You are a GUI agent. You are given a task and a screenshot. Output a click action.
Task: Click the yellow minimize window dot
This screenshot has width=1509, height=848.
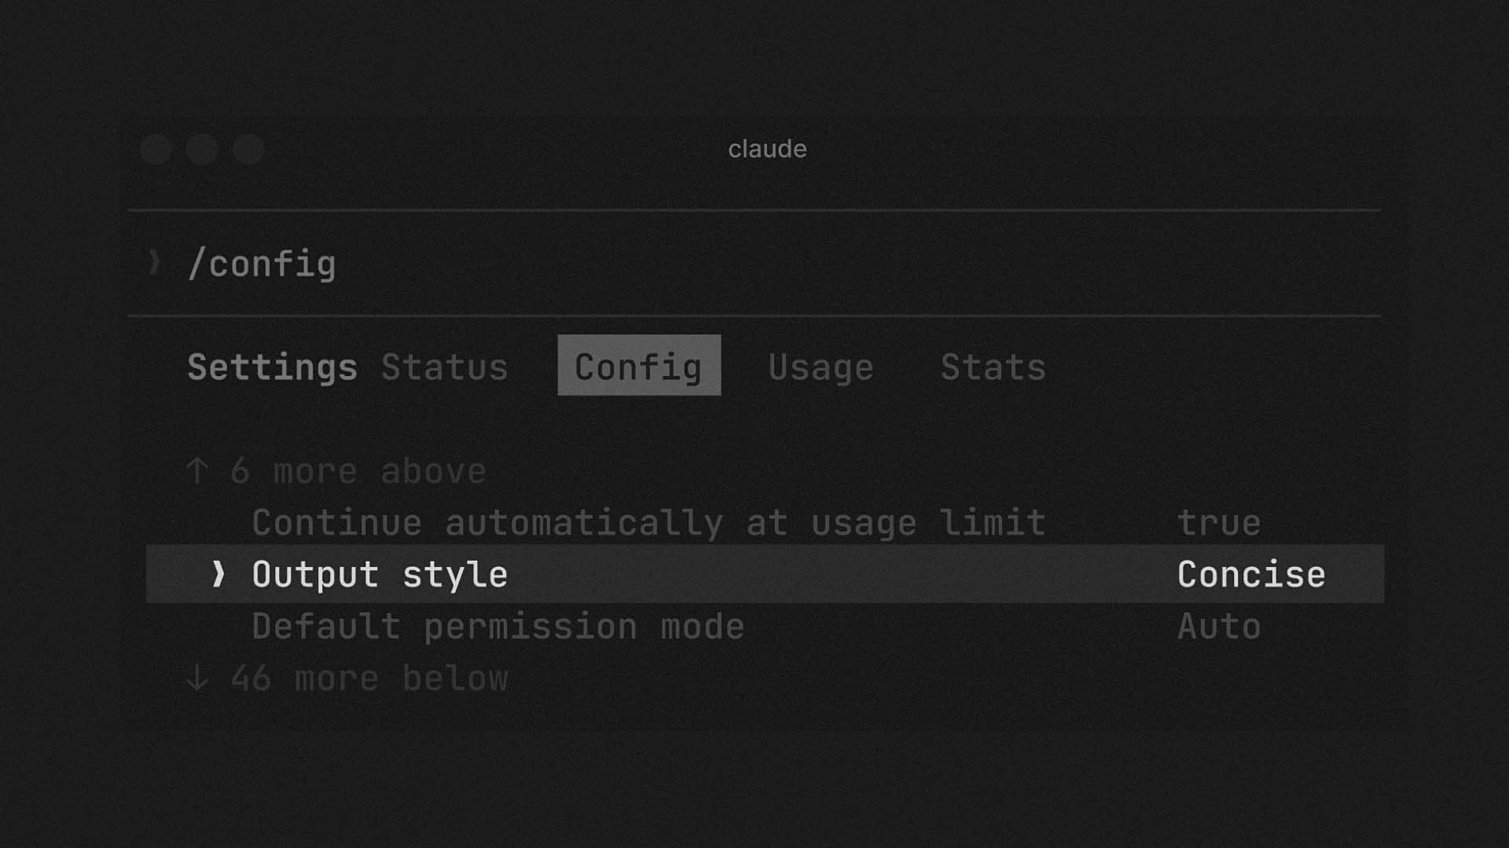pos(202,149)
